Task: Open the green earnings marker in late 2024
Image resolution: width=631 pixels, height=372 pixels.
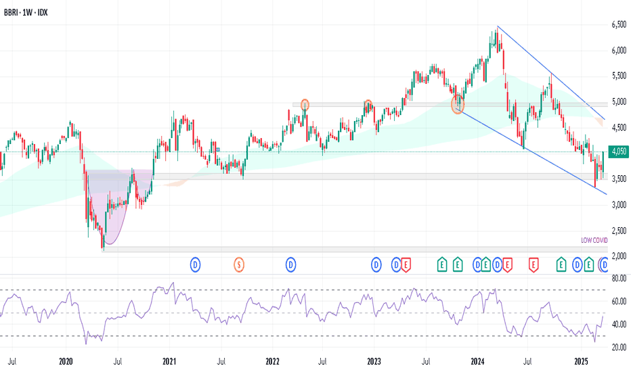Action: (561, 264)
